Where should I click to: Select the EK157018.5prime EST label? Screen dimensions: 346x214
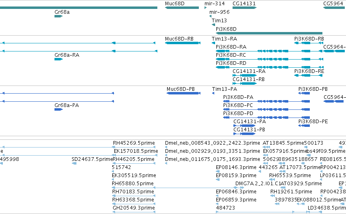click(x=136, y=151)
